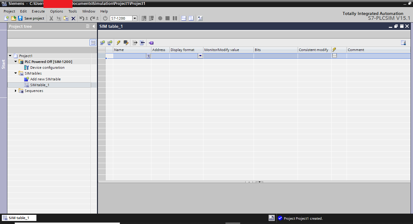Power on the PLC with power icon
Image resolution: width=413 pixels, height=224 pixels.
(x=105, y=18)
